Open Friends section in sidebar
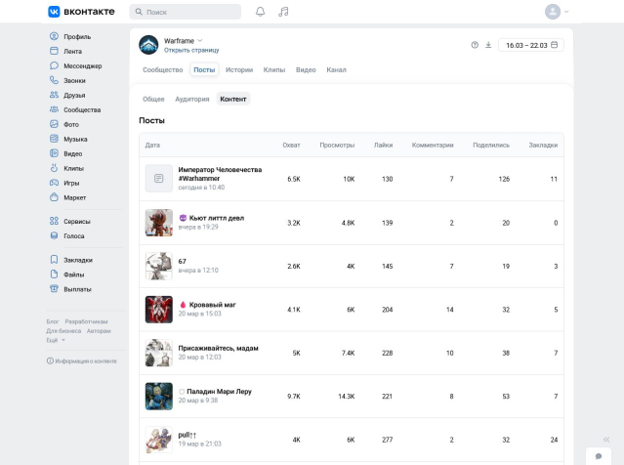624x465 pixels. 74,95
